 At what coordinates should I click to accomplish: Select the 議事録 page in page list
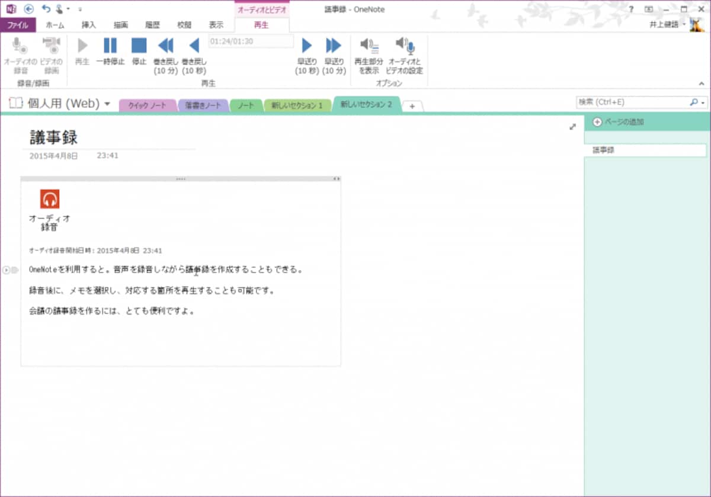[645, 150]
